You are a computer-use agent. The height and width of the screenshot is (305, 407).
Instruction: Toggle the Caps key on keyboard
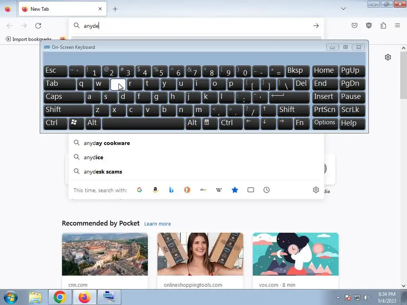point(64,97)
